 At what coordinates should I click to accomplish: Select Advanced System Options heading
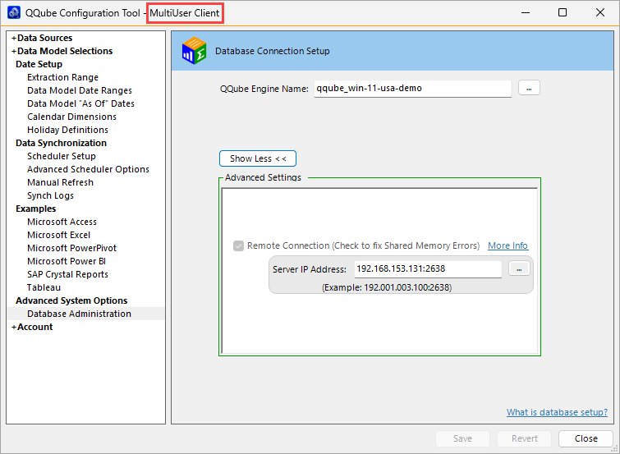tap(71, 300)
